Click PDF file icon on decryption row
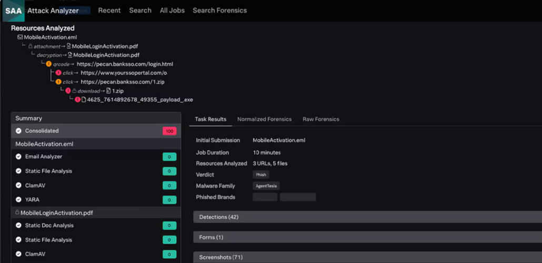 [x=70, y=55]
